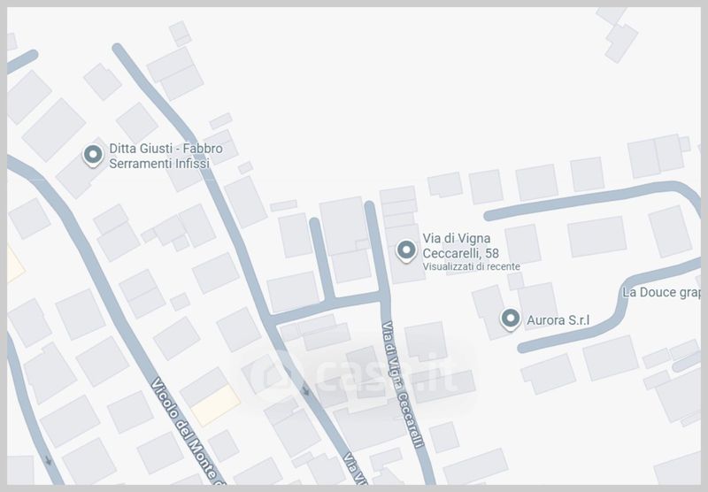Select the Via di Vigna Ceccarelli 58 pin
The width and height of the screenshot is (708, 492).
[x=406, y=251]
